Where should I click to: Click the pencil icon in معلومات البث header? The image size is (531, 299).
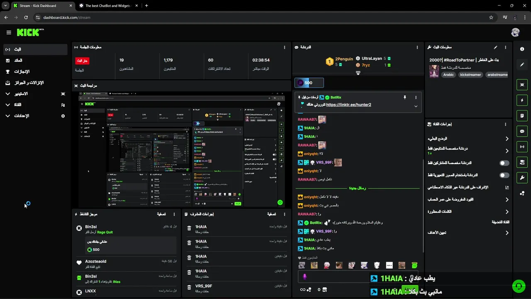tap(495, 47)
